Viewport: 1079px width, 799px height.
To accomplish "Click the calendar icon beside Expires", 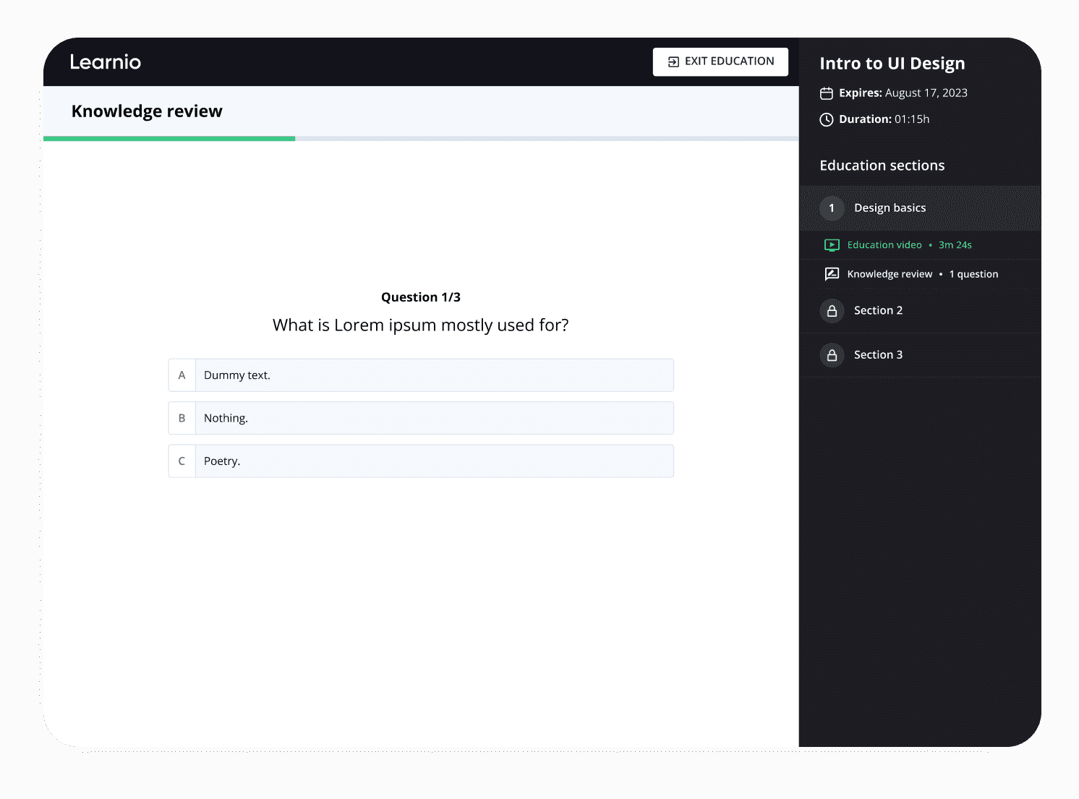I will click(x=827, y=93).
